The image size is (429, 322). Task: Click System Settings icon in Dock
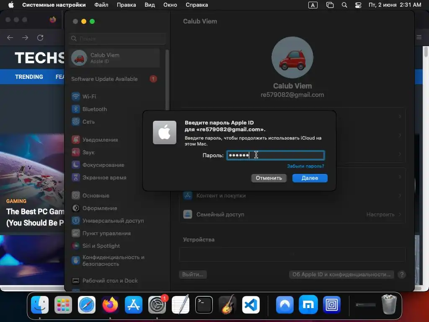click(157, 304)
